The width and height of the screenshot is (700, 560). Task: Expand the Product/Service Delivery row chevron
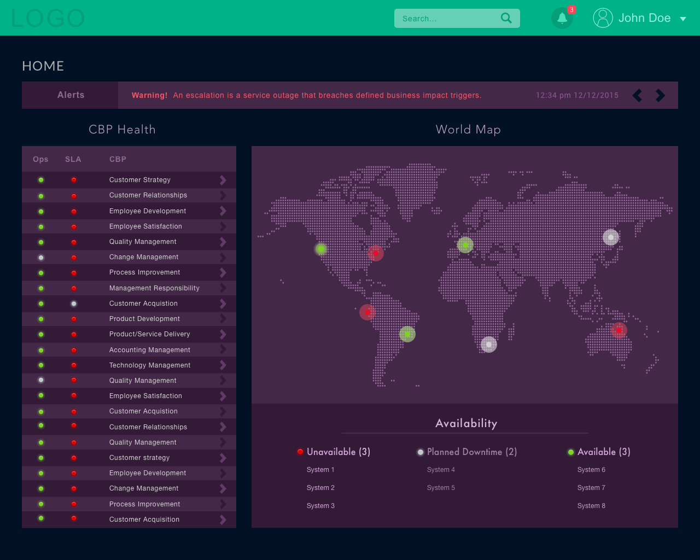click(x=223, y=334)
